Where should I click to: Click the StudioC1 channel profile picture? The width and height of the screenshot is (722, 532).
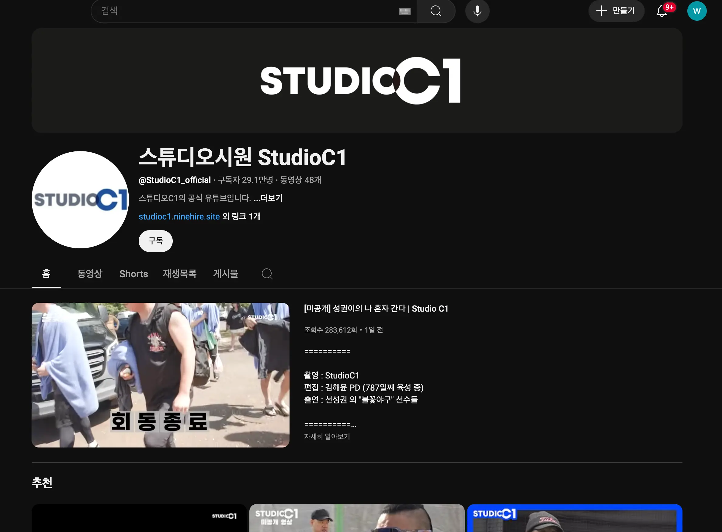(80, 200)
